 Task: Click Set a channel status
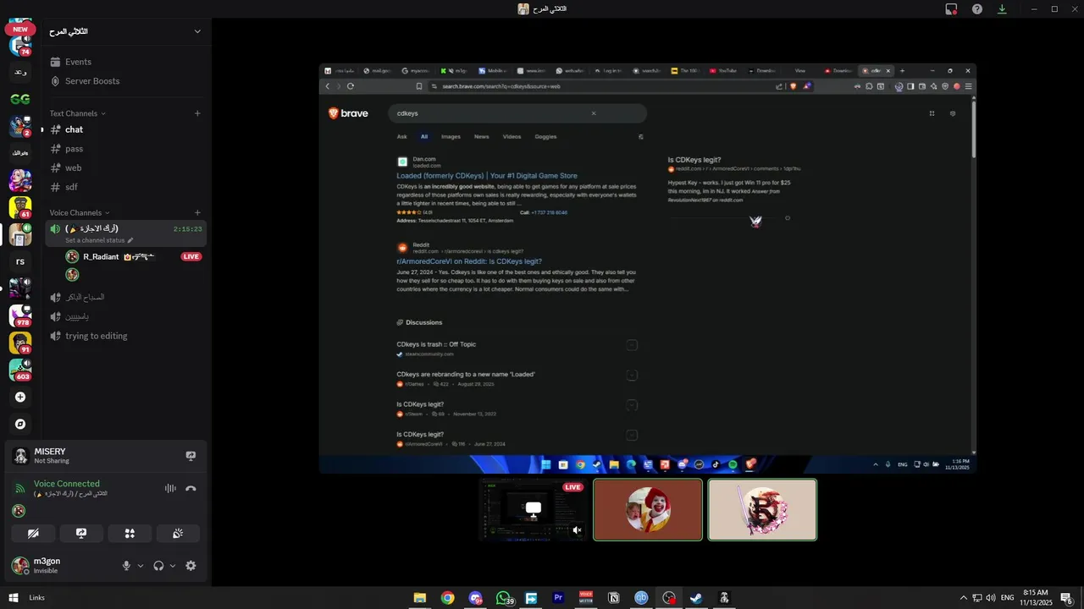click(x=99, y=240)
